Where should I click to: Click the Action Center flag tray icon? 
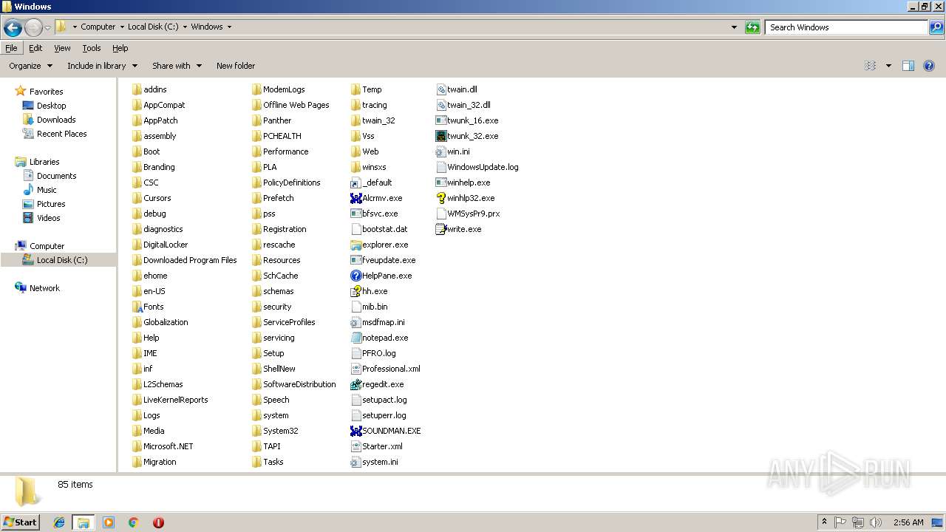tap(840, 522)
